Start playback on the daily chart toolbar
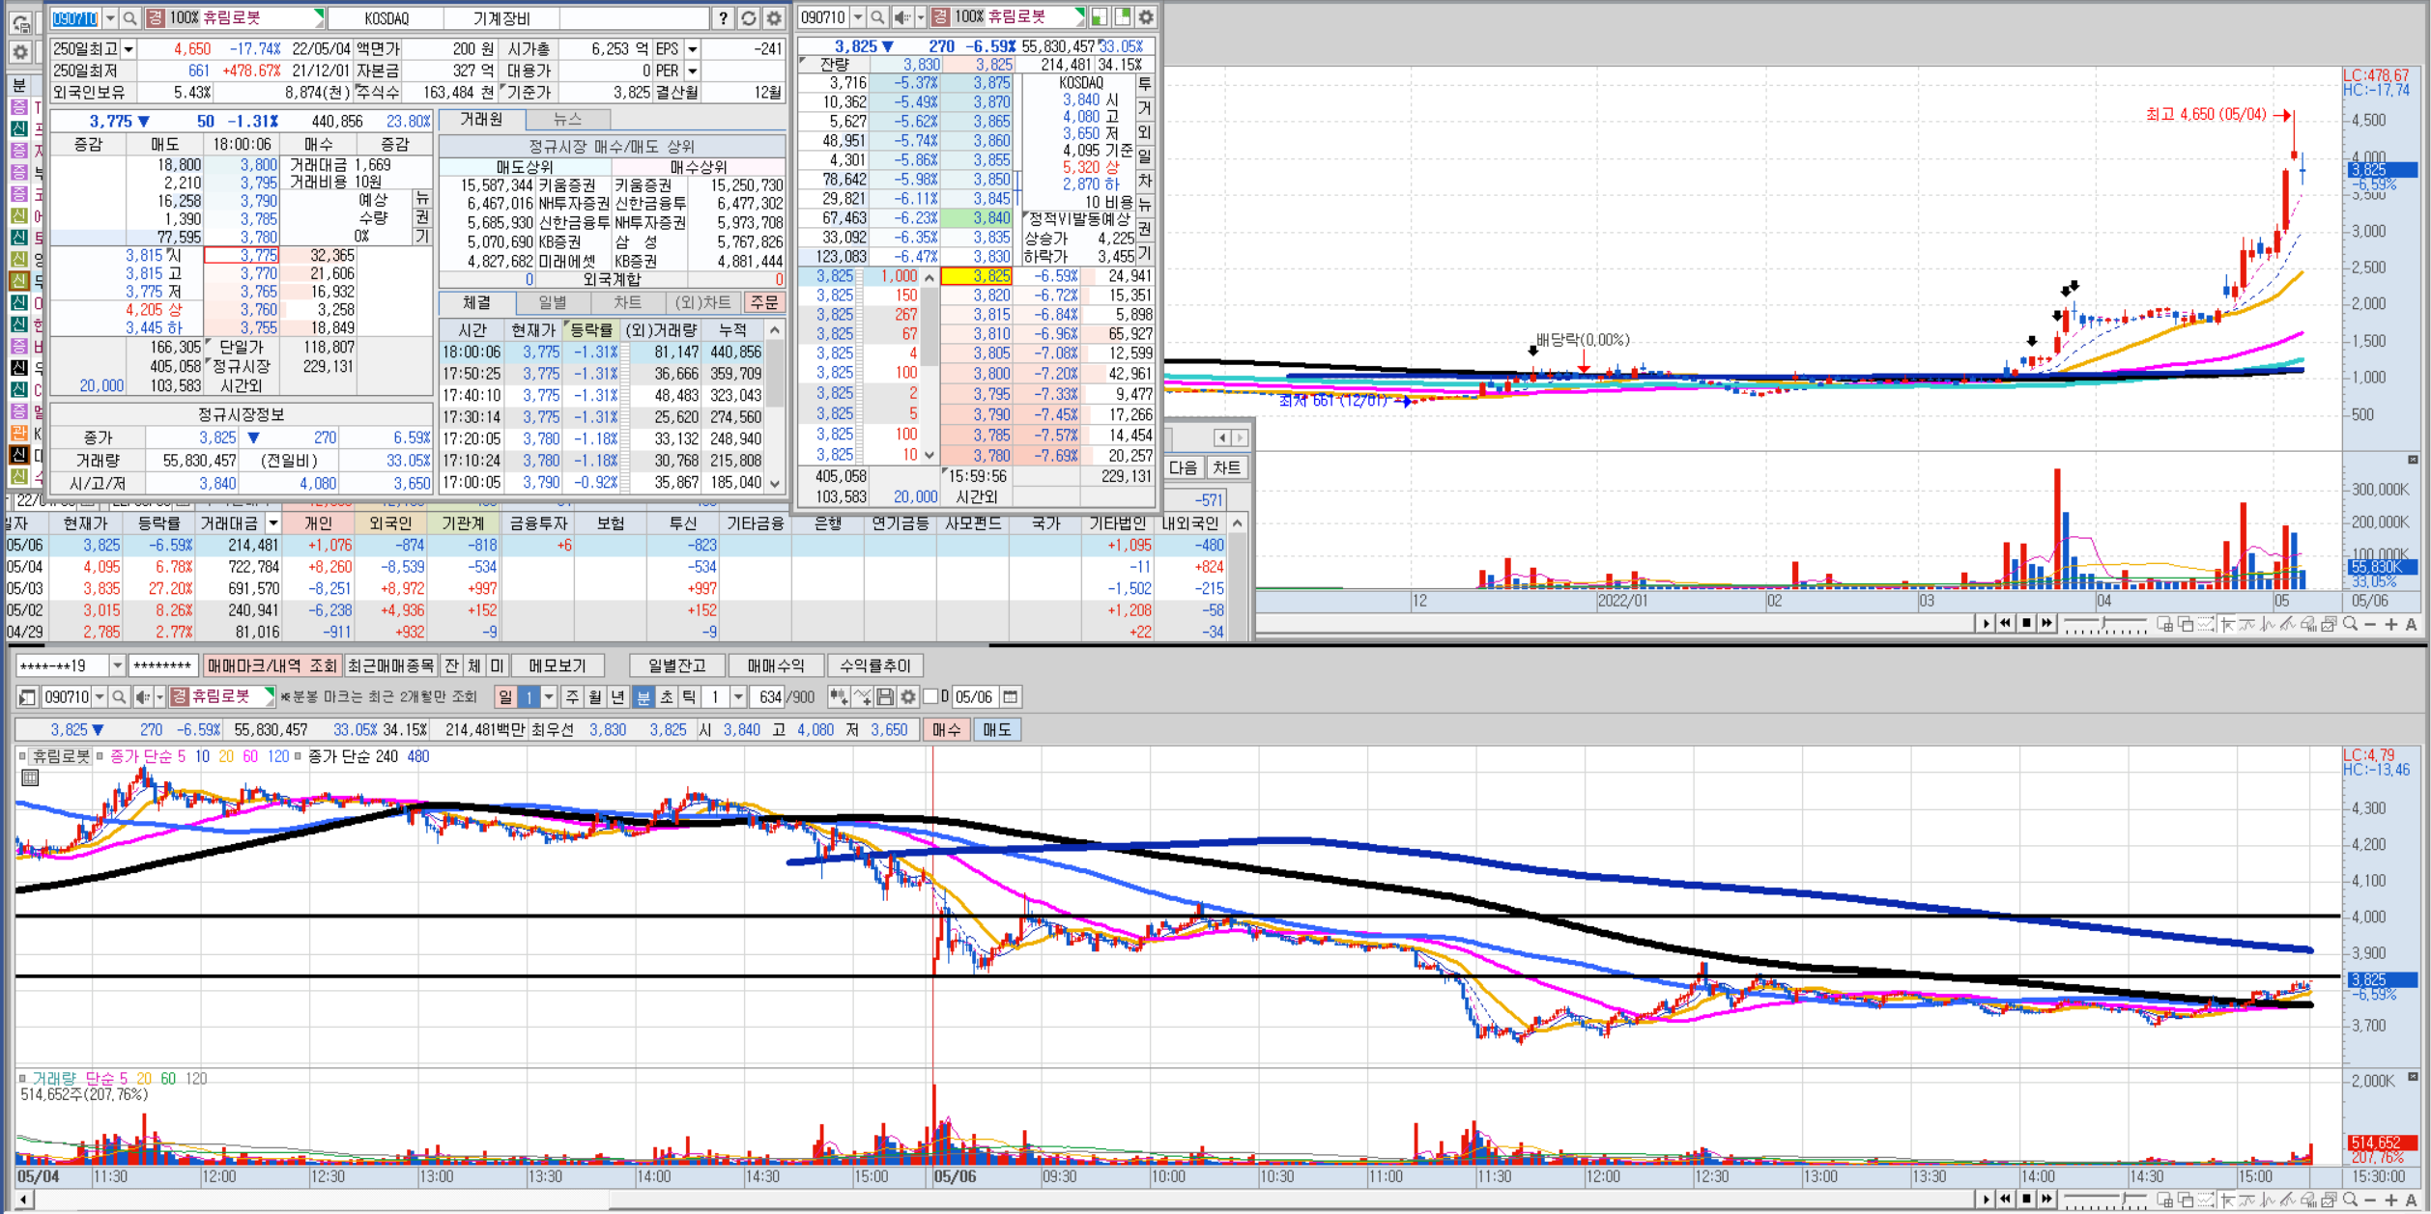This screenshot has height=1214, width=2431. (x=1985, y=624)
